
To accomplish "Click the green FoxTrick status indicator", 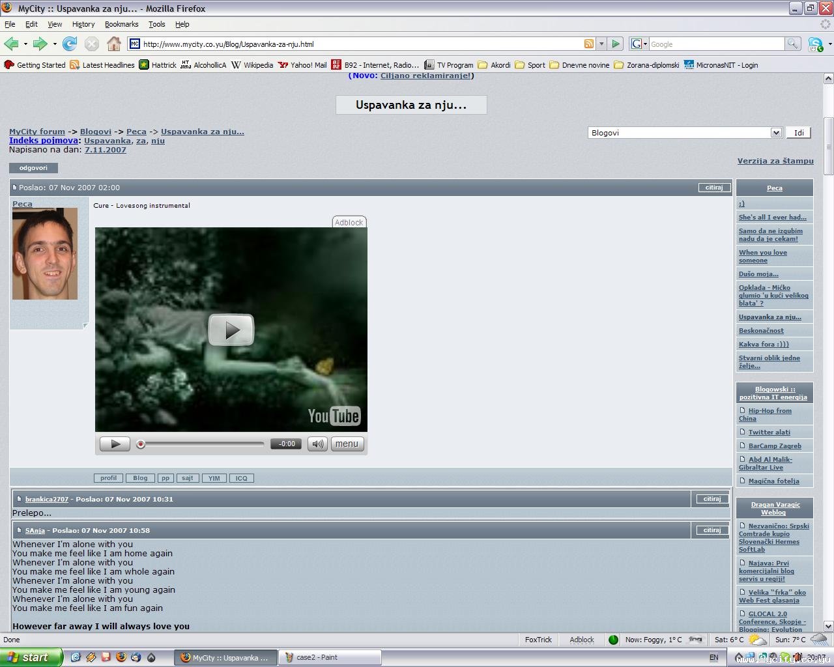I will point(613,640).
